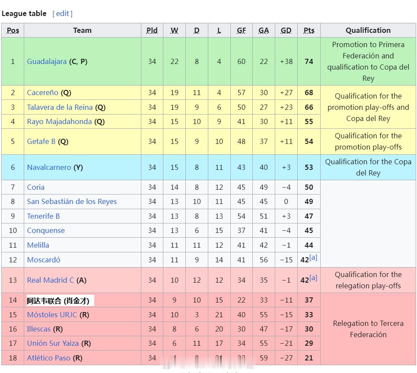
Task: Click the Team column header
Action: click(83, 30)
